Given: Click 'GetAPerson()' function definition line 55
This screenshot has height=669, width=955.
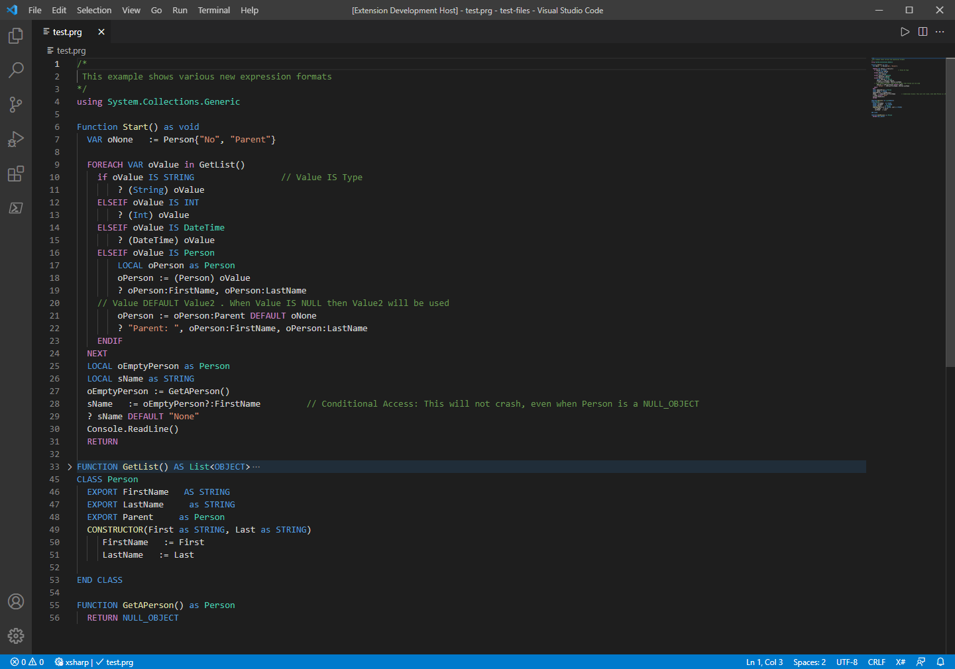Looking at the screenshot, I should (x=153, y=605).
